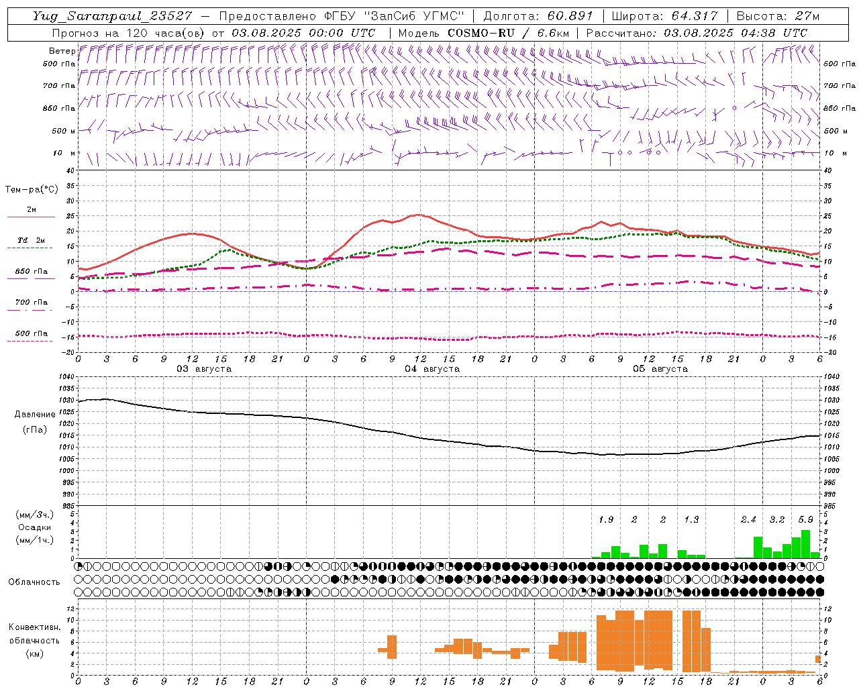Click the 'Ветер' wind panel label
The width and height of the screenshot is (859, 687).
pos(62,51)
